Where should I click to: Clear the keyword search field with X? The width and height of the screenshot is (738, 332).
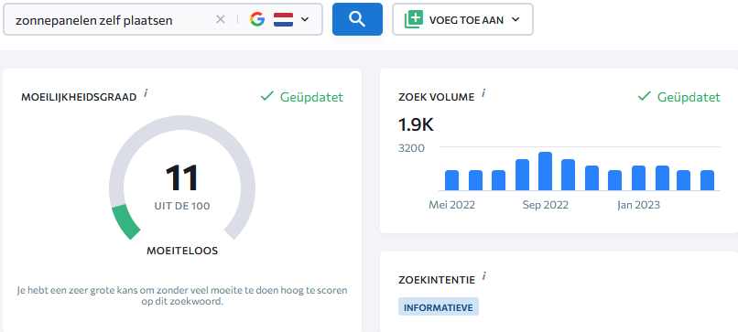[221, 19]
